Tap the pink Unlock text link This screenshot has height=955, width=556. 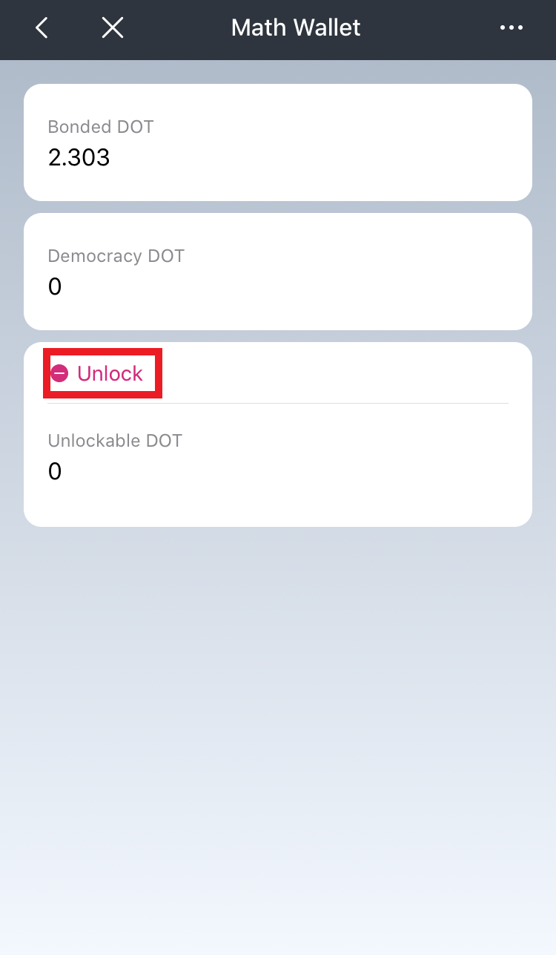pos(110,373)
